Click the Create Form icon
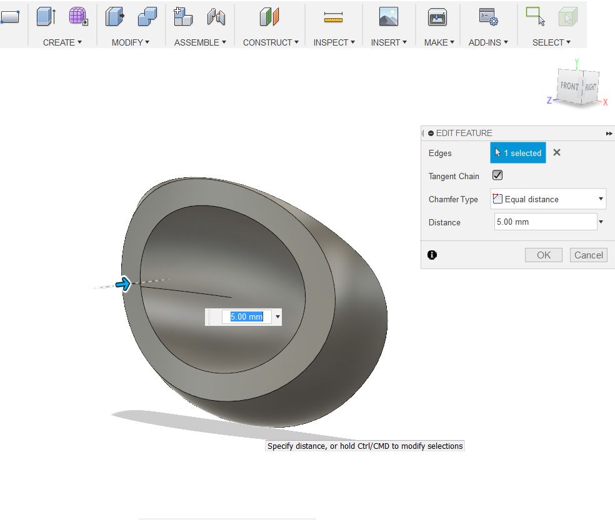Image resolution: width=615 pixels, height=520 pixels. pyautogui.click(x=78, y=17)
